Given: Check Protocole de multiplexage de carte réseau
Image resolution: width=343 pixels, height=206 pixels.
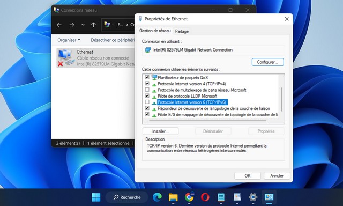Looking at the screenshot, I should pos(147,90).
